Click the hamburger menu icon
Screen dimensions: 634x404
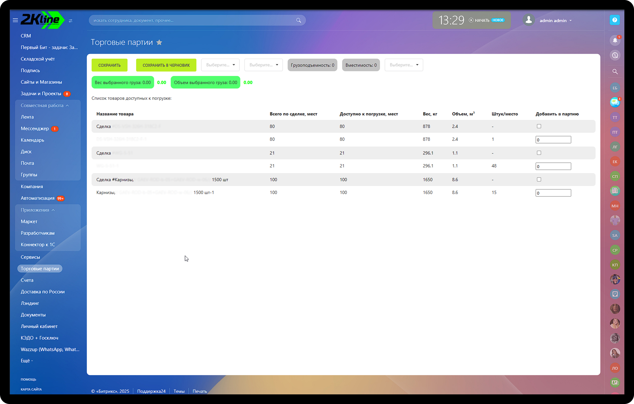15,20
